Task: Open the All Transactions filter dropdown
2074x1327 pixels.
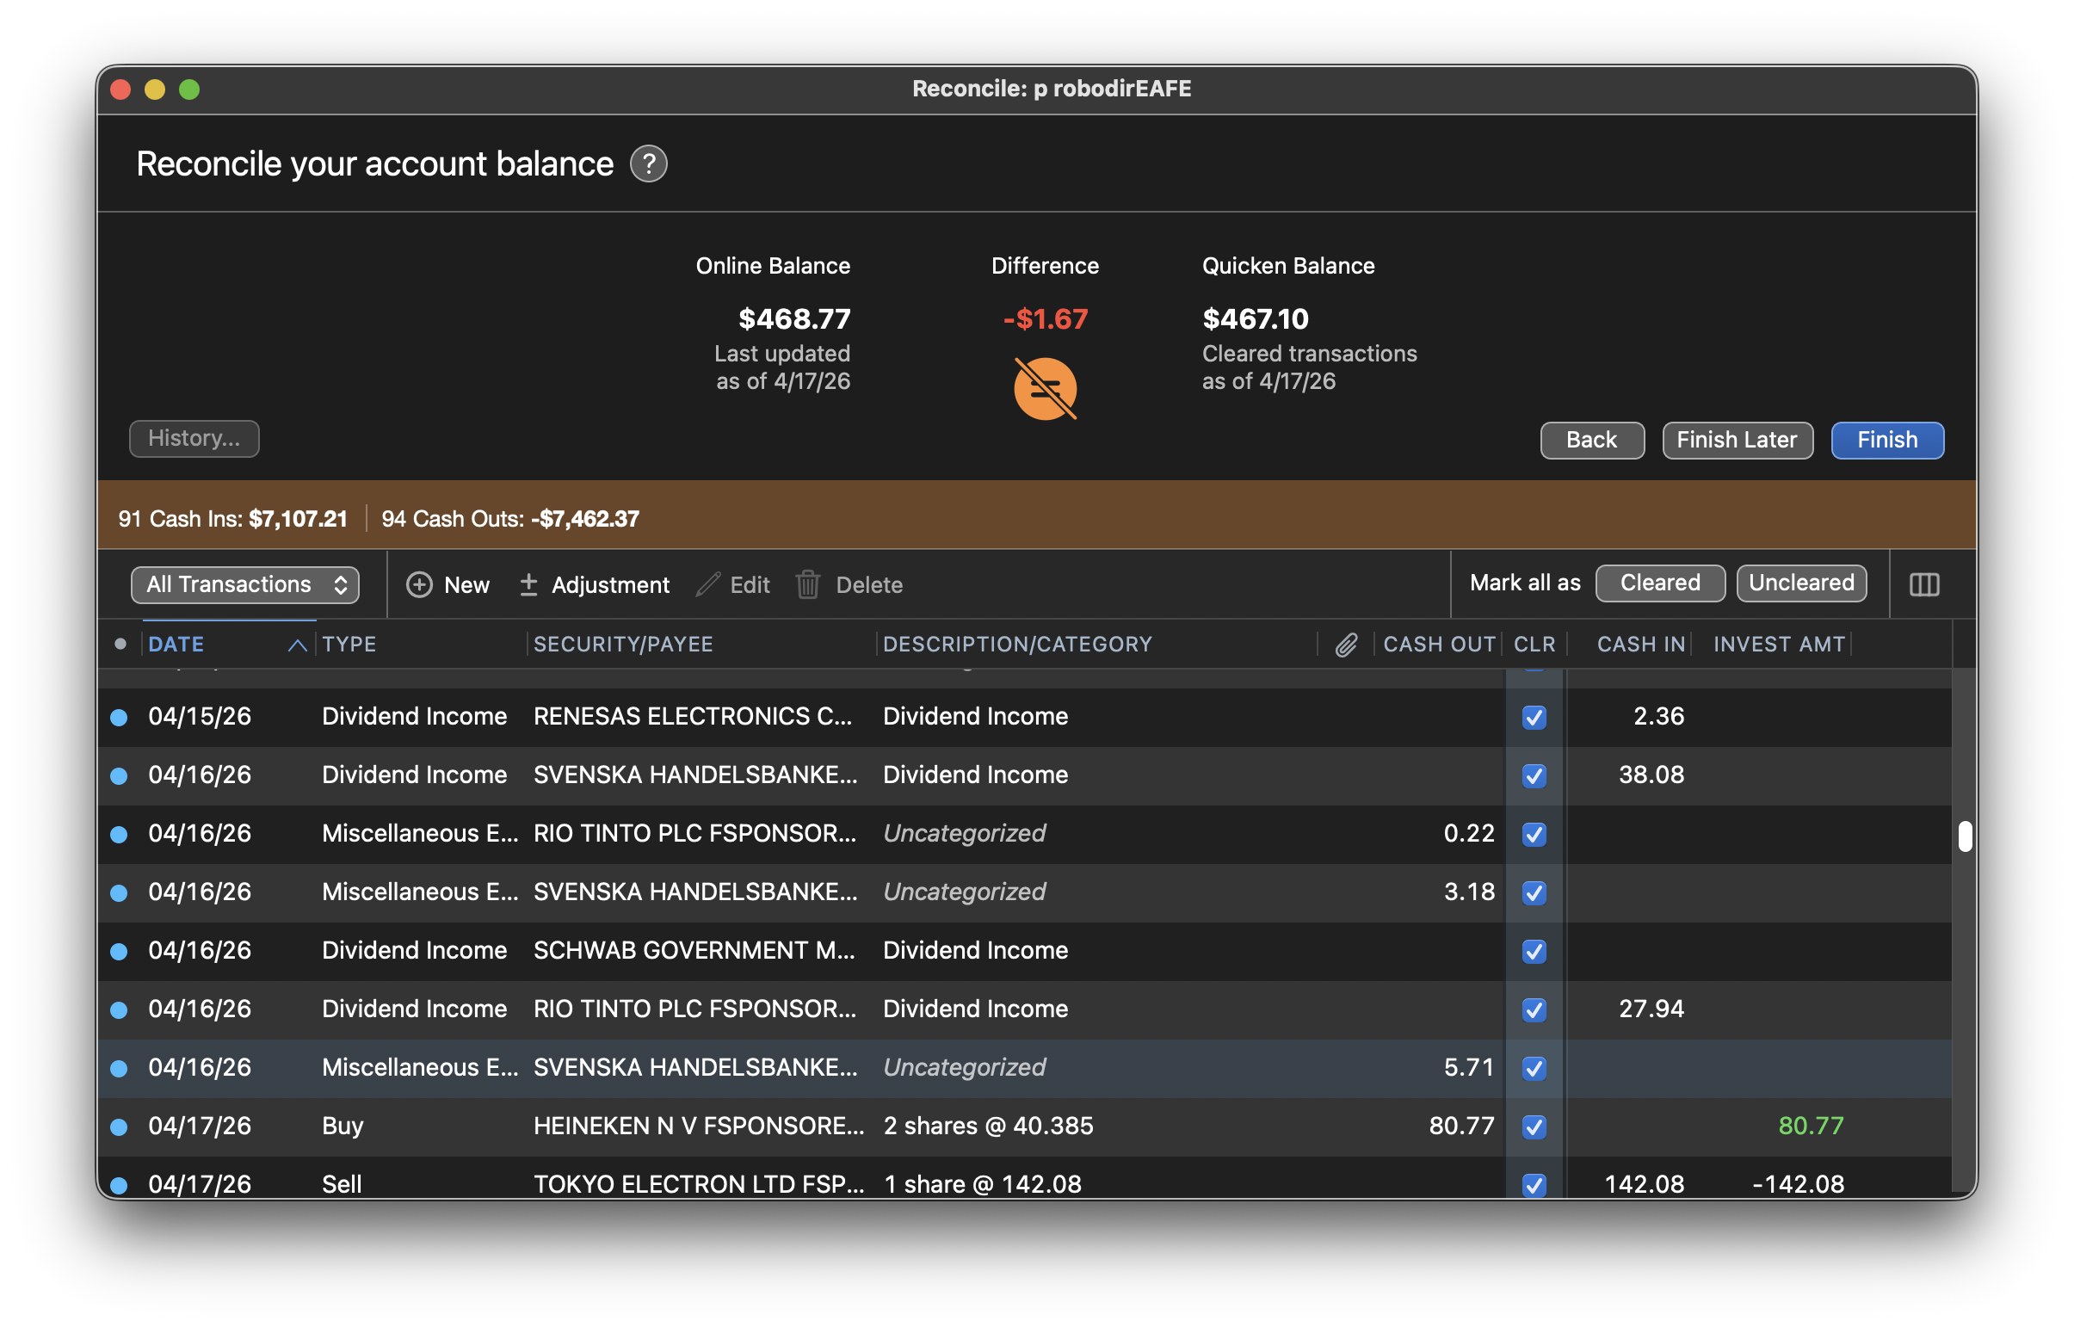Action: [244, 585]
